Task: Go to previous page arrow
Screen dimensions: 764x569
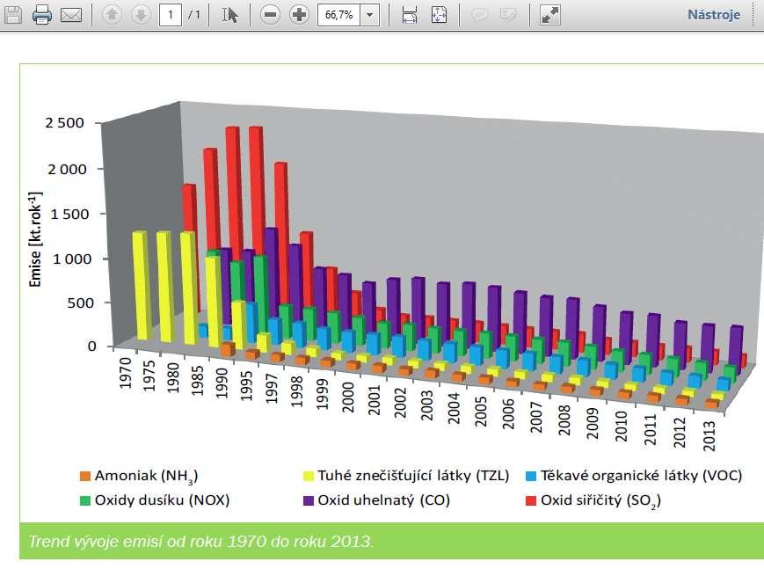Action: click(x=112, y=15)
